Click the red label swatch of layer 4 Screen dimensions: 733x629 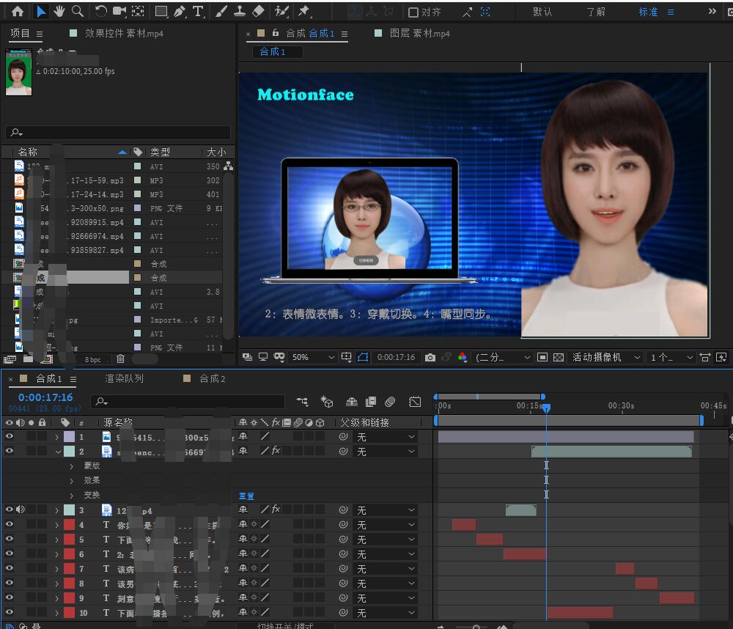pos(69,525)
